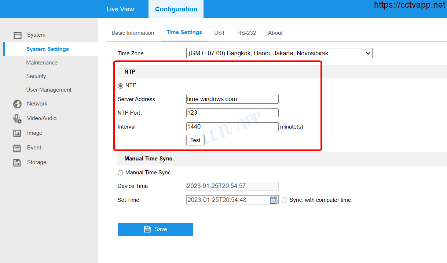Open the calendar picker beside Set Time
This screenshot has width=447, height=263.
274,200
